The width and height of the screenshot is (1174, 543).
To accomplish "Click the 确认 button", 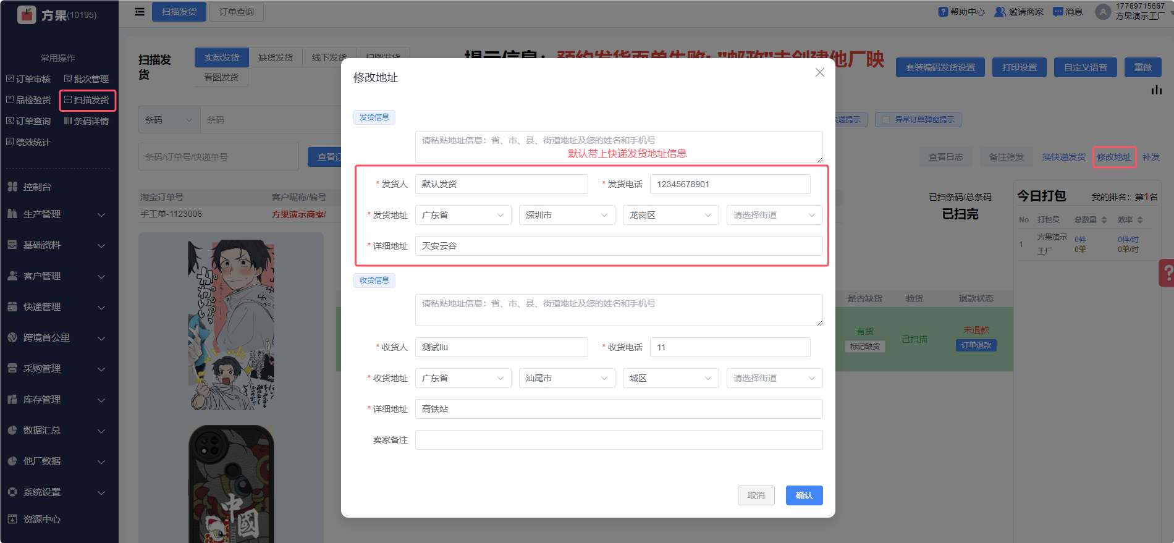I will coord(804,495).
